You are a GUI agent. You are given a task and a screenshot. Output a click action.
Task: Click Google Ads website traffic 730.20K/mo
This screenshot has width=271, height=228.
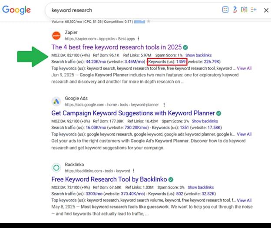click(x=136, y=127)
